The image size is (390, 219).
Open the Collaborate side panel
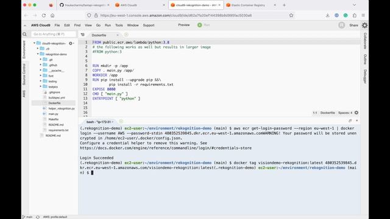[x=365, y=41]
